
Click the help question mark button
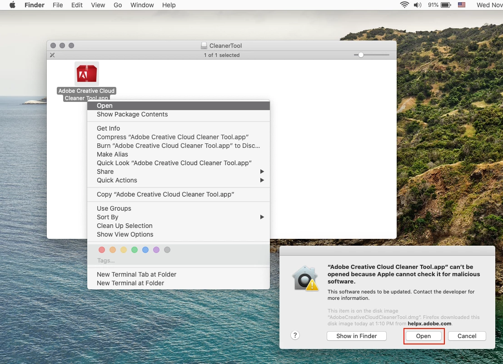click(295, 335)
